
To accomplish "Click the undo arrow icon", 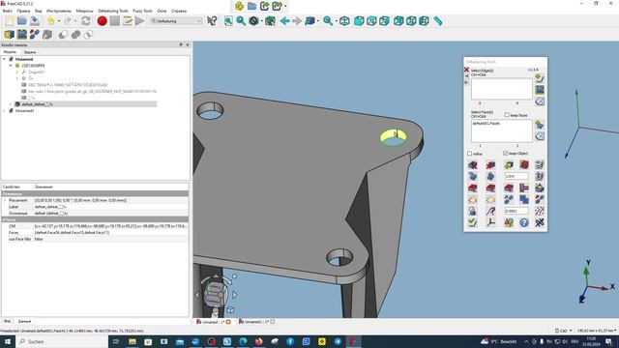I will coord(50,21).
